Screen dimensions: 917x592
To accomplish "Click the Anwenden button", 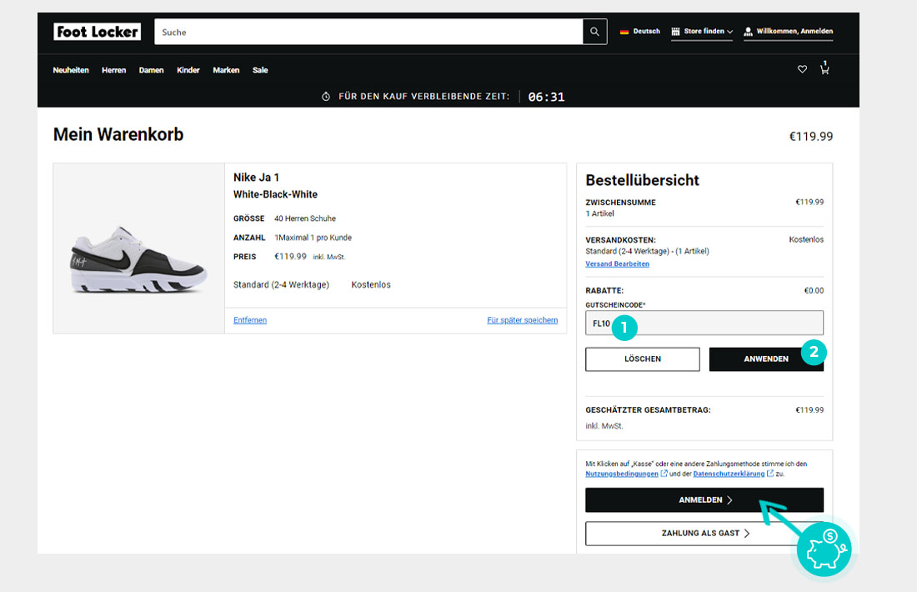I will click(x=766, y=359).
